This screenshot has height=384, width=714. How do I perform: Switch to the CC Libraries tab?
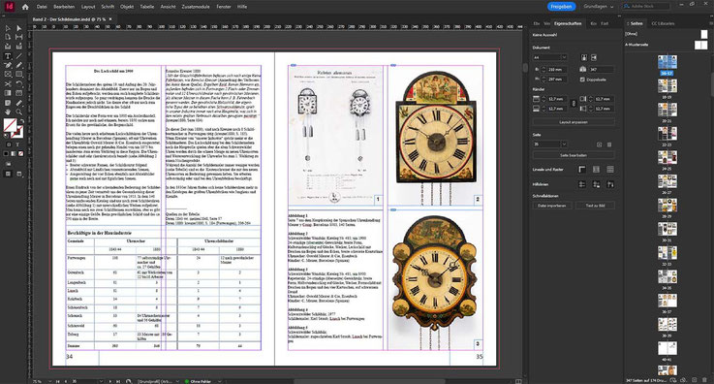(663, 23)
